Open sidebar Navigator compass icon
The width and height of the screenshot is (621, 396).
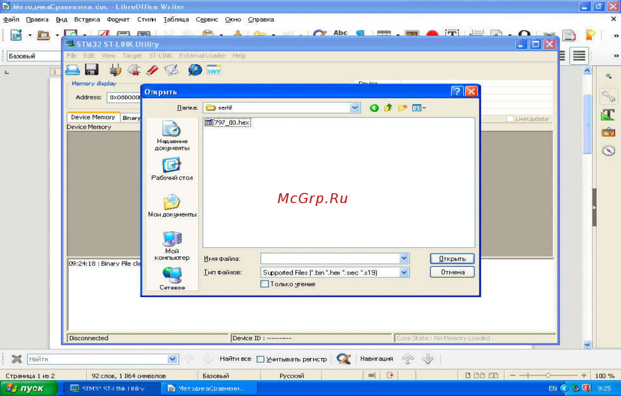coord(608,151)
